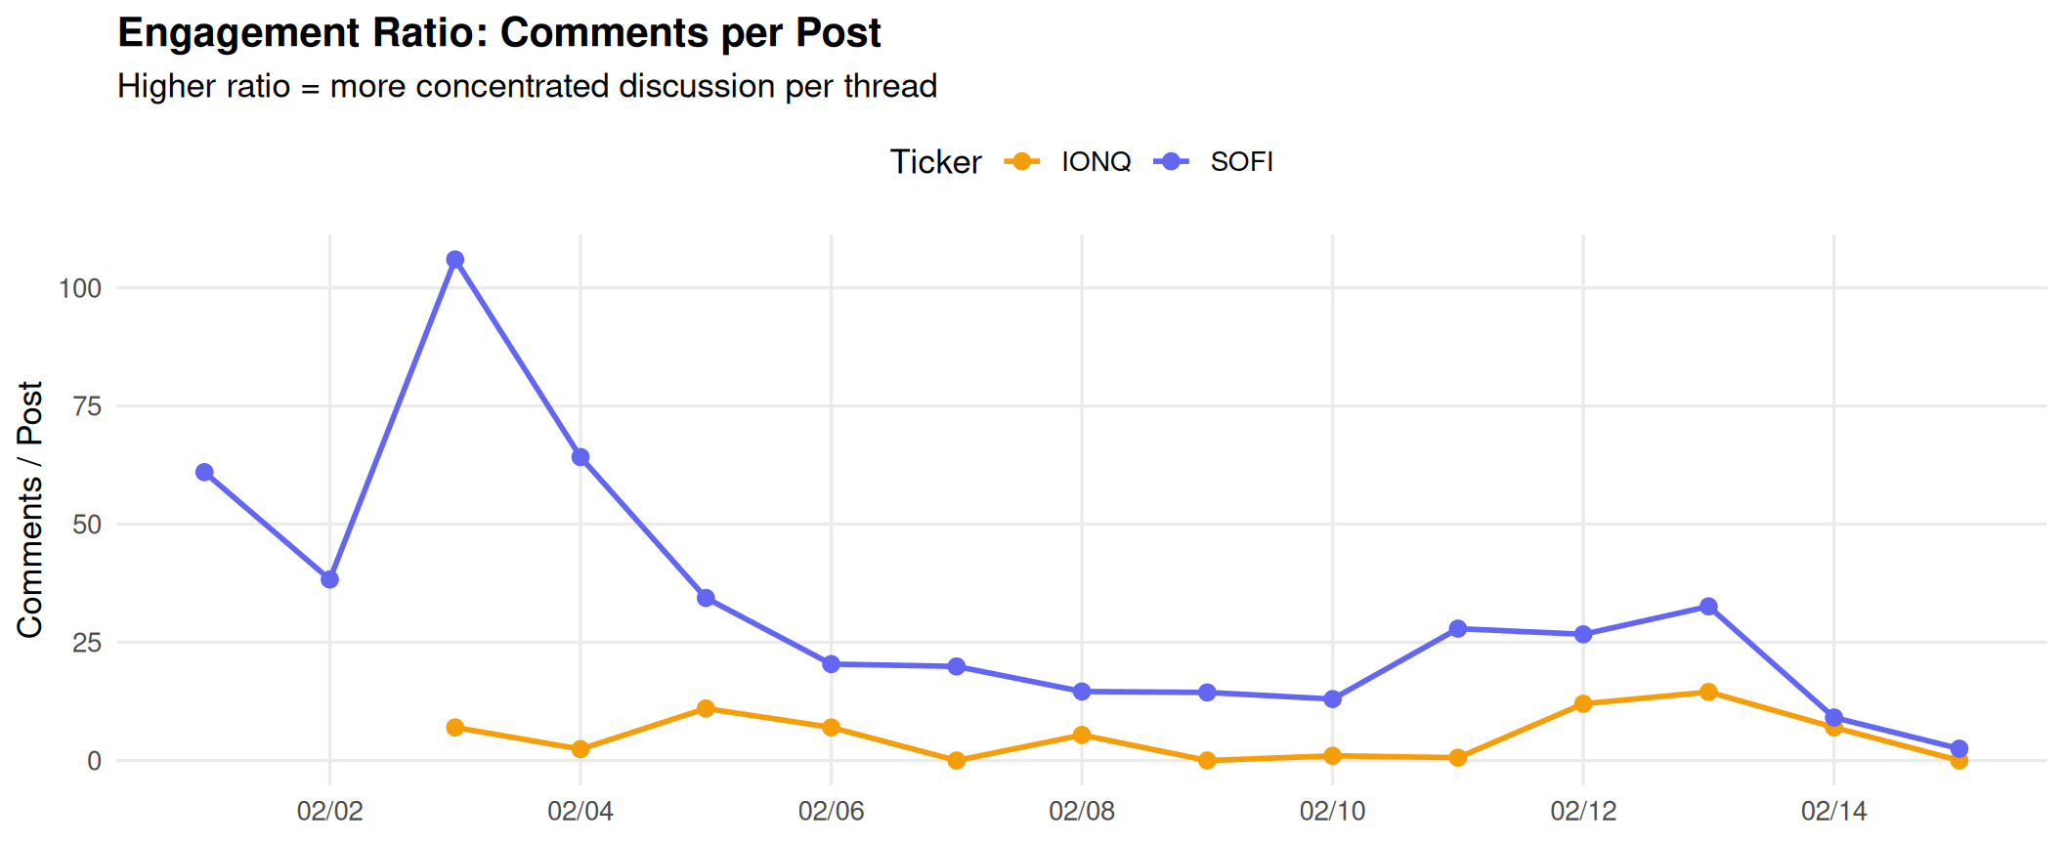Image resolution: width=2064 pixels, height=844 pixels.
Task: Click the Engagement Ratio chart title
Action: tap(498, 33)
